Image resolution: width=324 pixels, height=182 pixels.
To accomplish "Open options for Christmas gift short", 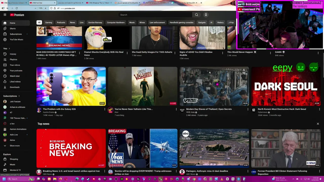I will 79,53.
